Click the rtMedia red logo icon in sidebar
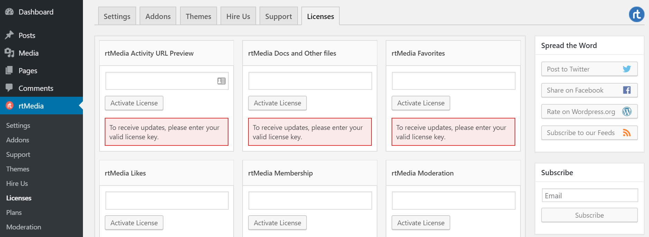The image size is (649, 237). [10, 106]
